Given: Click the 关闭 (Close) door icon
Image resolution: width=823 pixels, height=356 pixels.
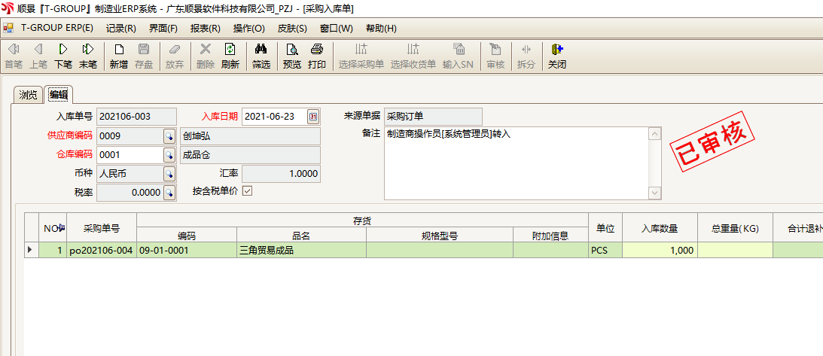Looking at the screenshot, I should 557,56.
